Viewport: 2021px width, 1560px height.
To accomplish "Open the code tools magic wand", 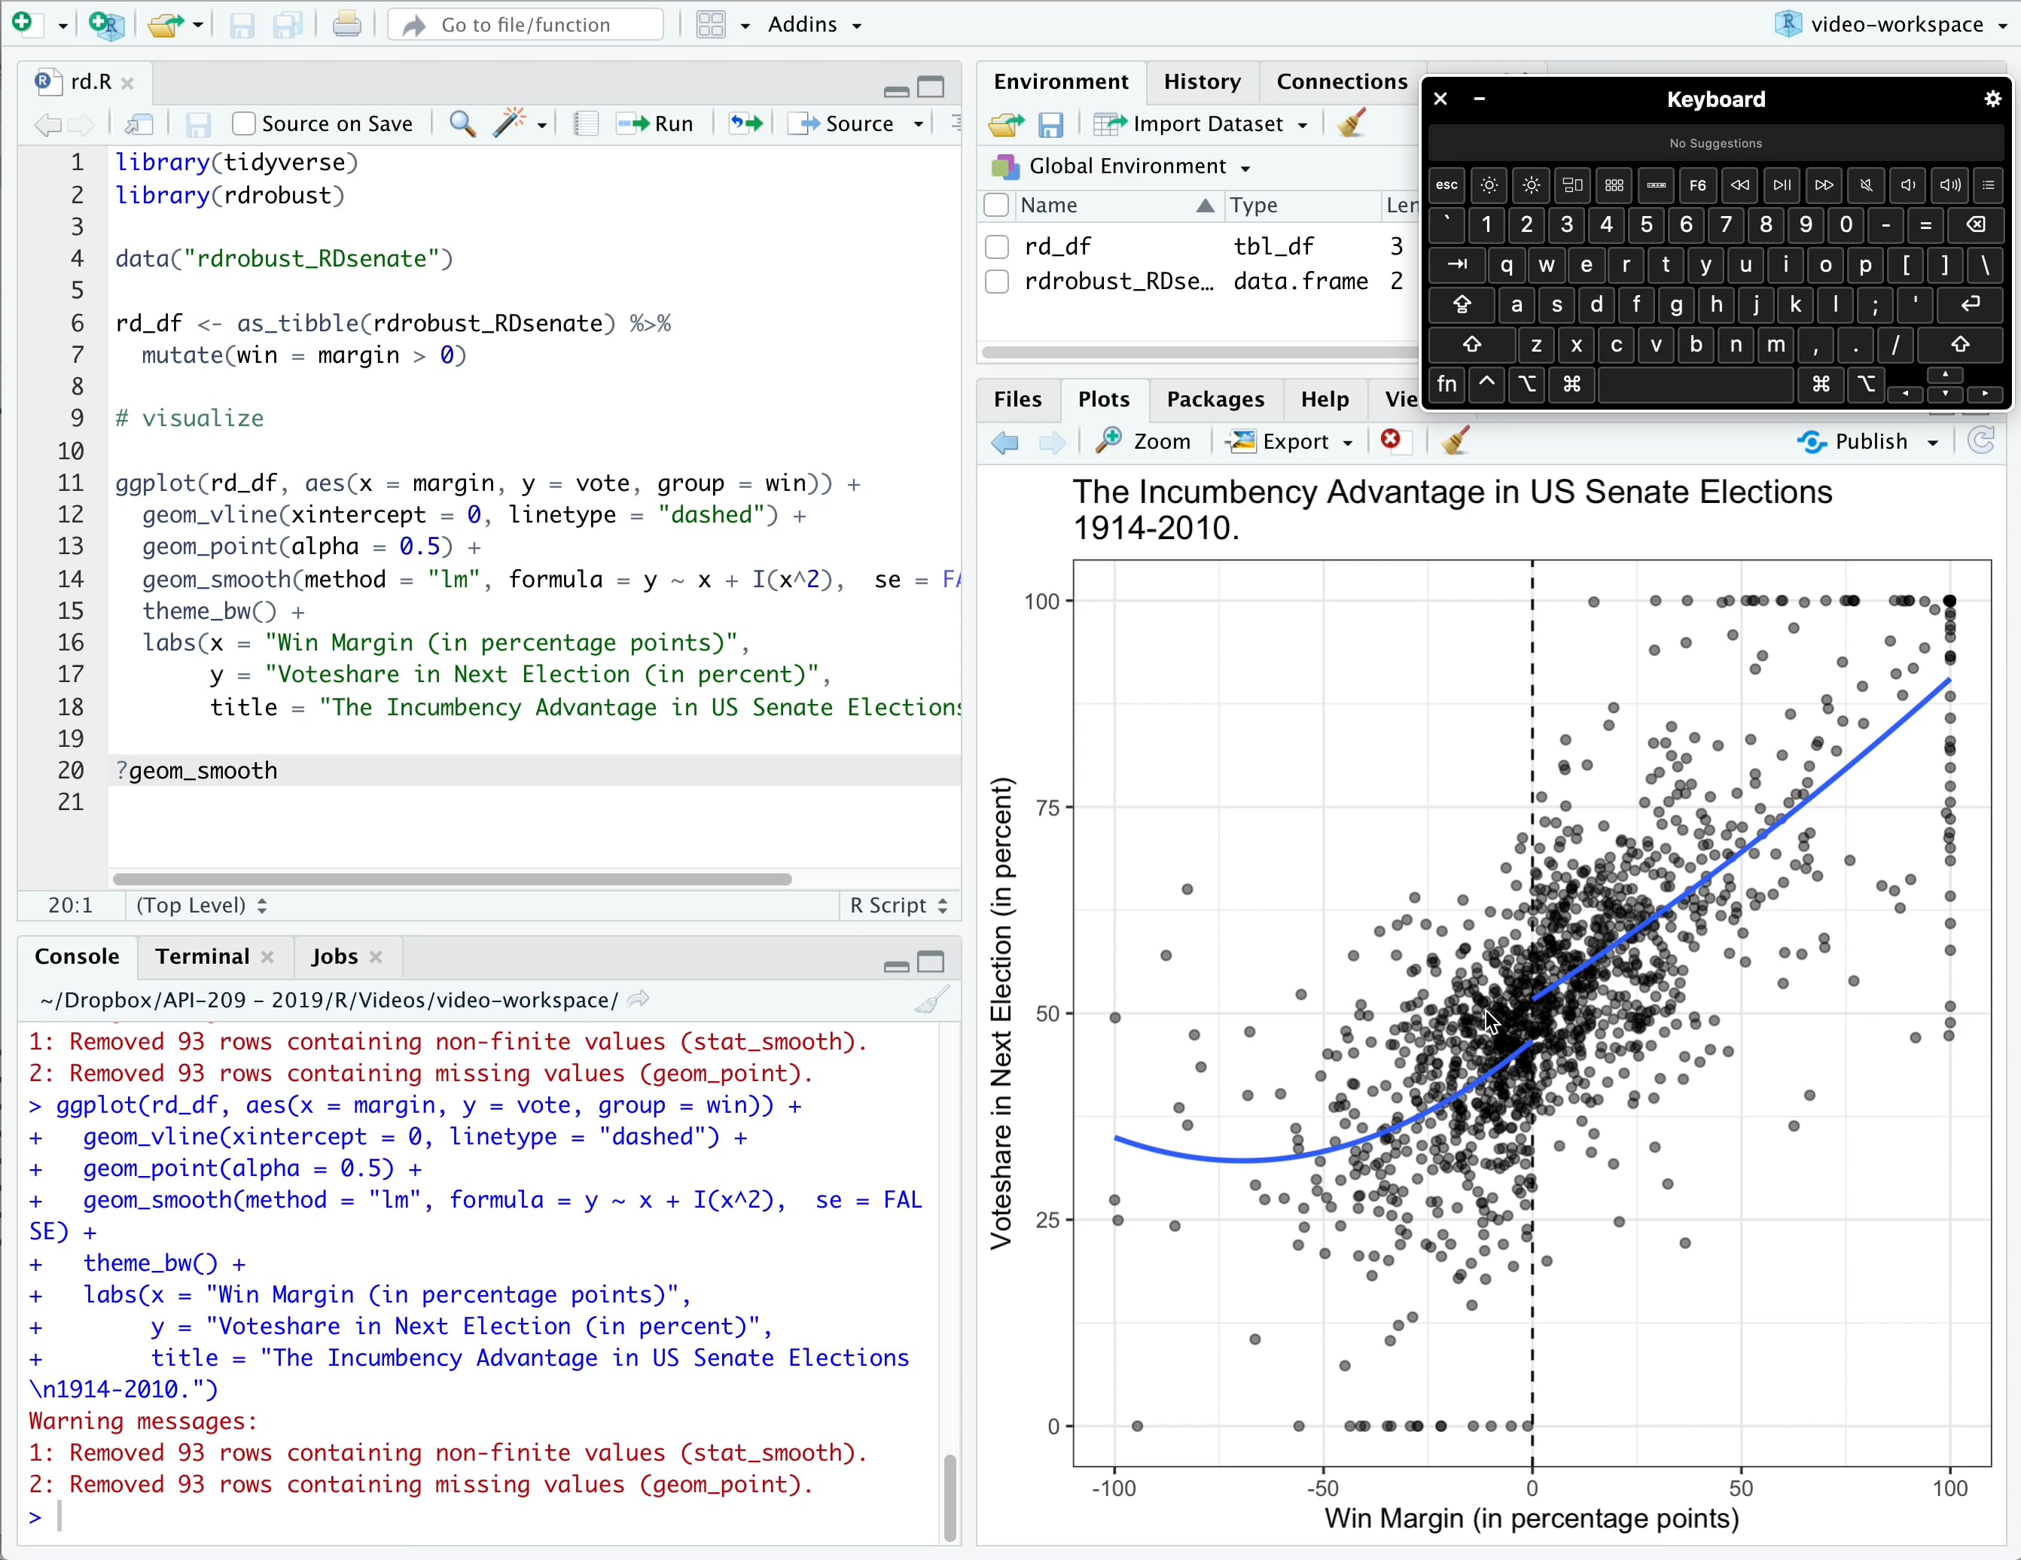I will click(x=510, y=124).
